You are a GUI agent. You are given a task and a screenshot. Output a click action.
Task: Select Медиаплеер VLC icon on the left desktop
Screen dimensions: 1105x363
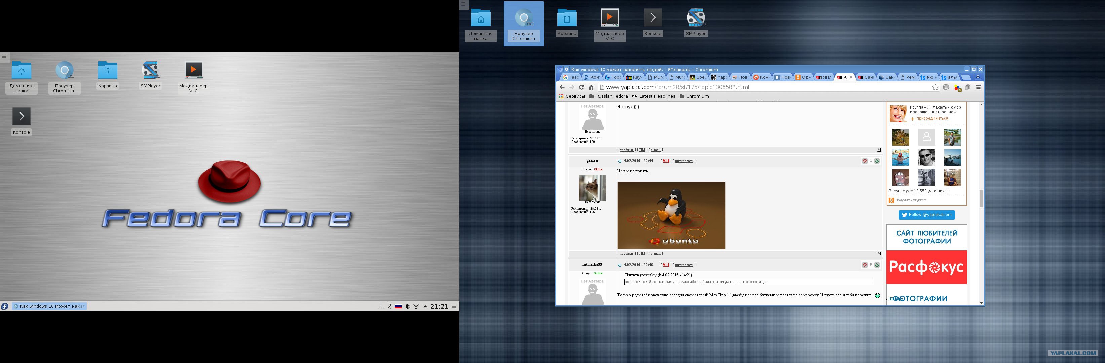pyautogui.click(x=193, y=77)
